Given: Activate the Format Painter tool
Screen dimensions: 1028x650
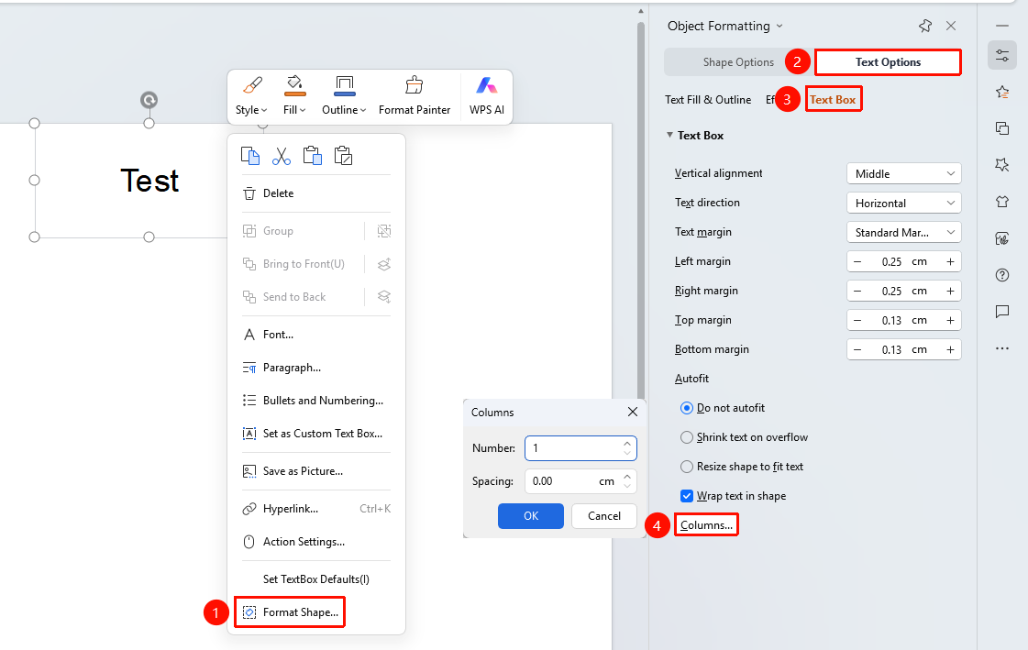Looking at the screenshot, I should (x=415, y=96).
